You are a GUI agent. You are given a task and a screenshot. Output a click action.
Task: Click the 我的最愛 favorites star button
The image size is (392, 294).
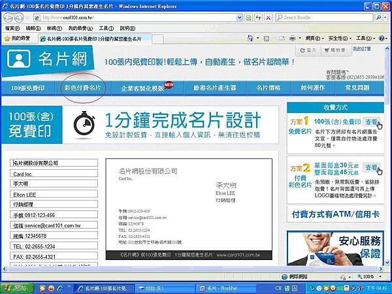[x=18, y=39]
